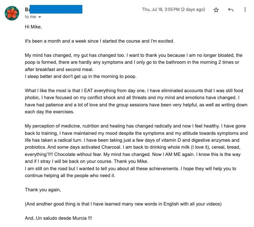Open the three-dot More options menu
The width and height of the screenshot is (254, 227).
pos(245,10)
